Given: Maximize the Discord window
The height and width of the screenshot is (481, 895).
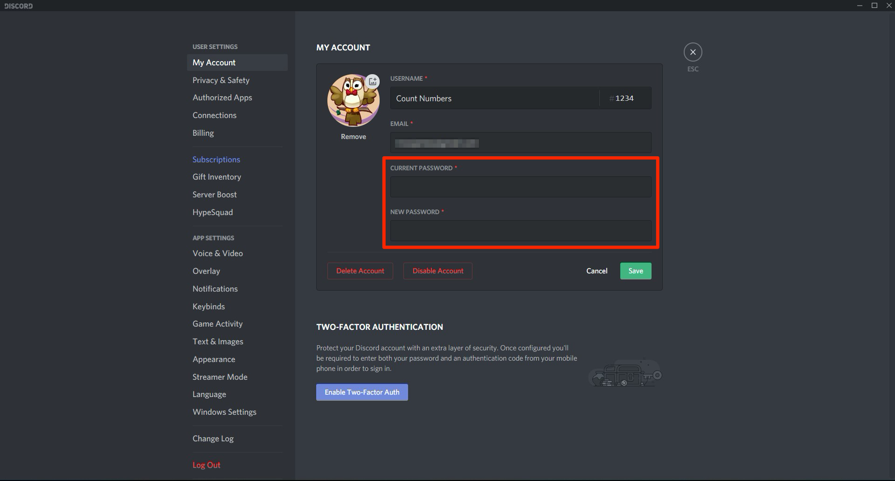Looking at the screenshot, I should point(874,6).
